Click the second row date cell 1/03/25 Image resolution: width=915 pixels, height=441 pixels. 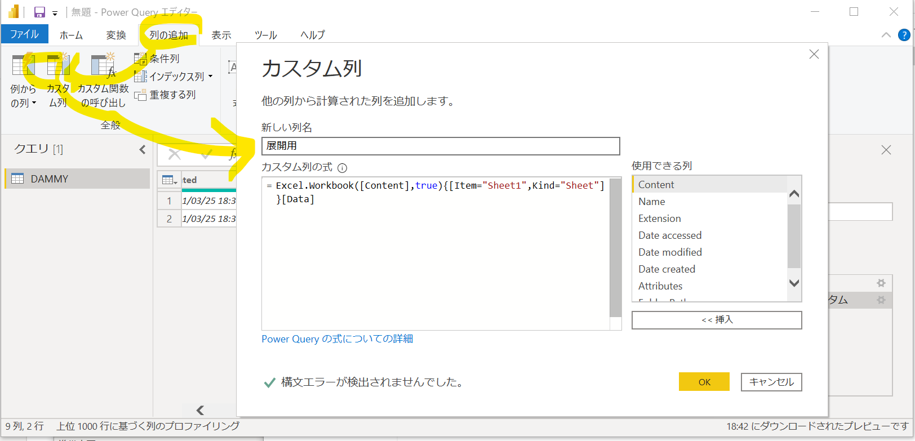209,219
